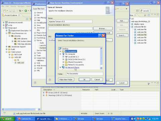The width and height of the screenshot is (161, 121).
Task: Click Collapse All icon in Project Explorer
Action: point(27,19)
